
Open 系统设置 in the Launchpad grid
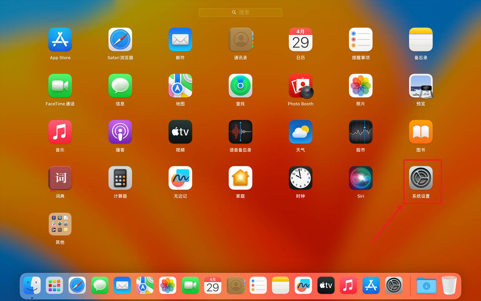click(x=421, y=178)
